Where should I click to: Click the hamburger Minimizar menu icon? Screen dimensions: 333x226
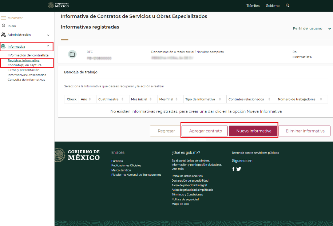(x=4, y=18)
